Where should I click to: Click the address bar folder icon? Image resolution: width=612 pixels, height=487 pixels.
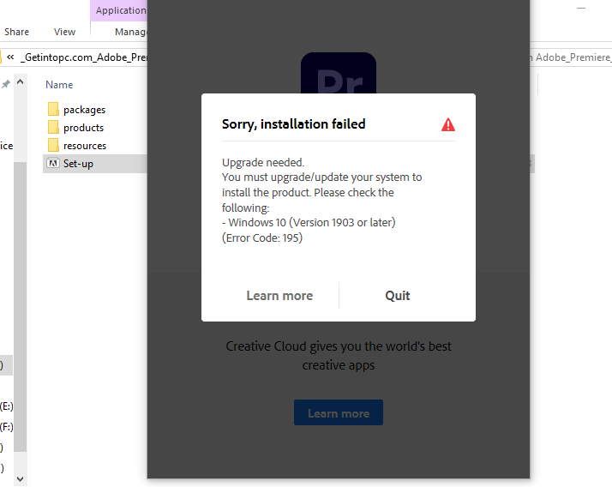[1, 57]
